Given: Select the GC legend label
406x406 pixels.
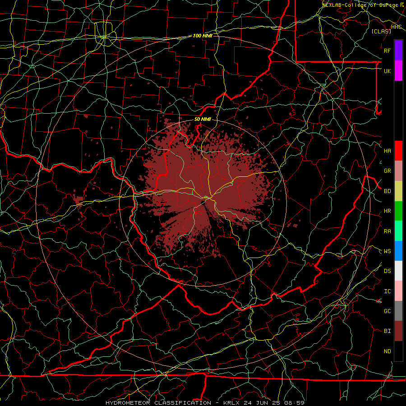Looking at the screenshot, I should [388, 311].
